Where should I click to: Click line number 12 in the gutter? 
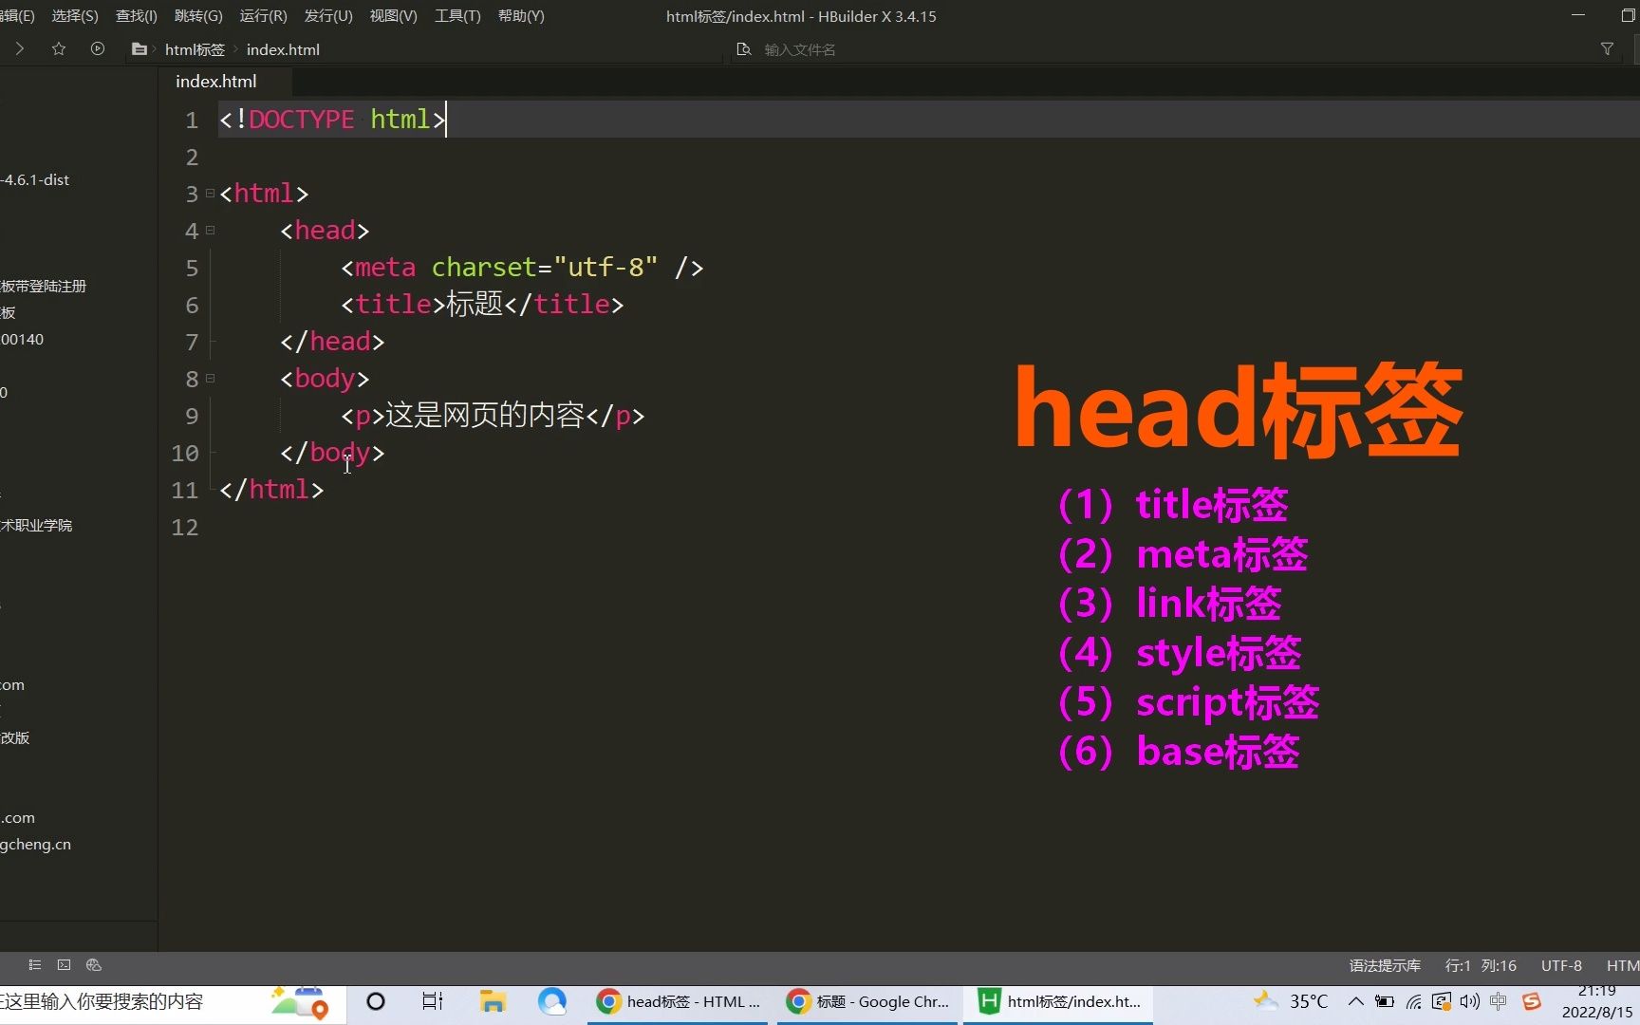(185, 528)
